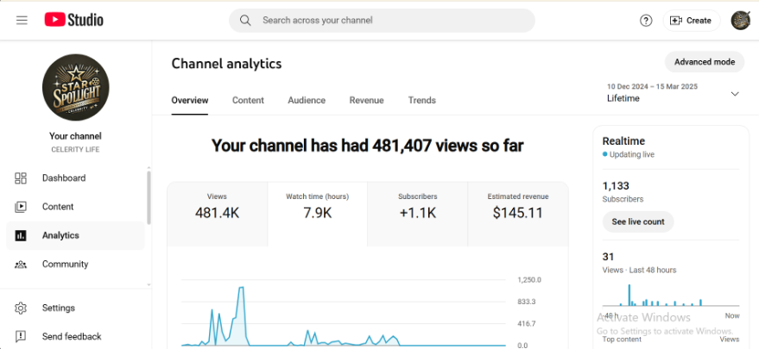Open Community in the sidebar
This screenshot has width=759, height=349.
[x=75, y=265]
